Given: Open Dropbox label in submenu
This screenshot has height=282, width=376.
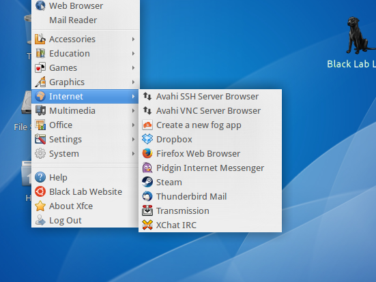Looking at the screenshot, I should coord(174,140).
